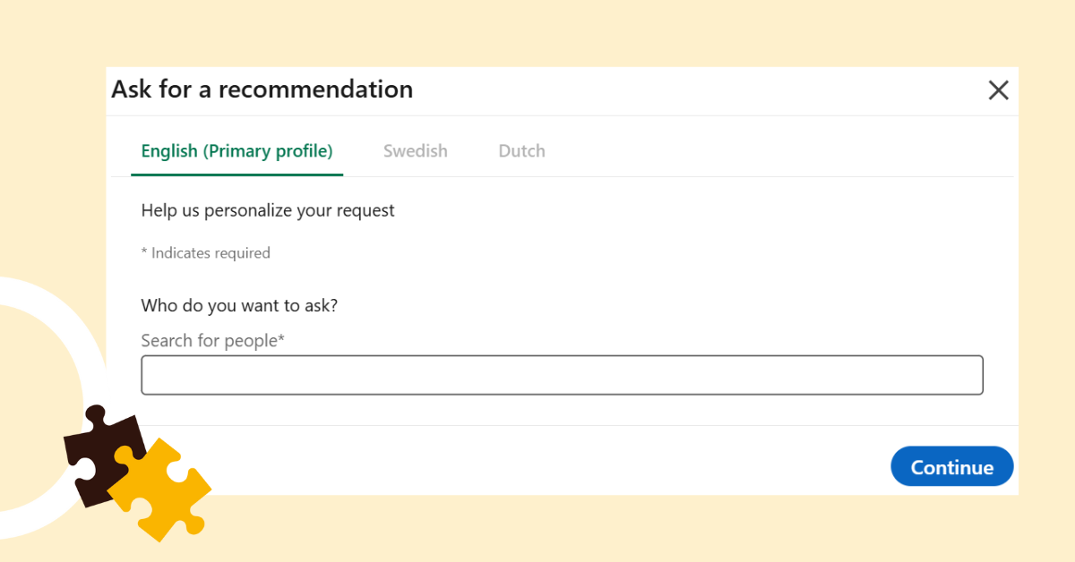Select the English (Primary profile) tab
The height and width of the screenshot is (562, 1075).
(236, 151)
